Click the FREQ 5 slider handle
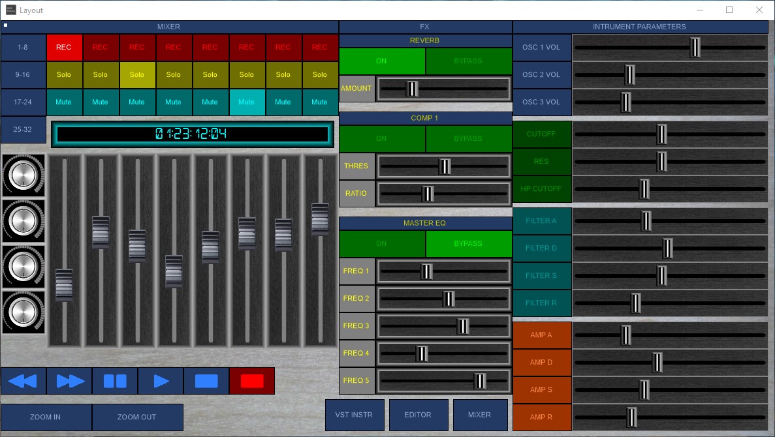Viewport: 775px width, 437px height. pyautogui.click(x=480, y=381)
